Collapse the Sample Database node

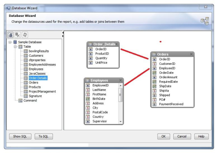point(10,42)
